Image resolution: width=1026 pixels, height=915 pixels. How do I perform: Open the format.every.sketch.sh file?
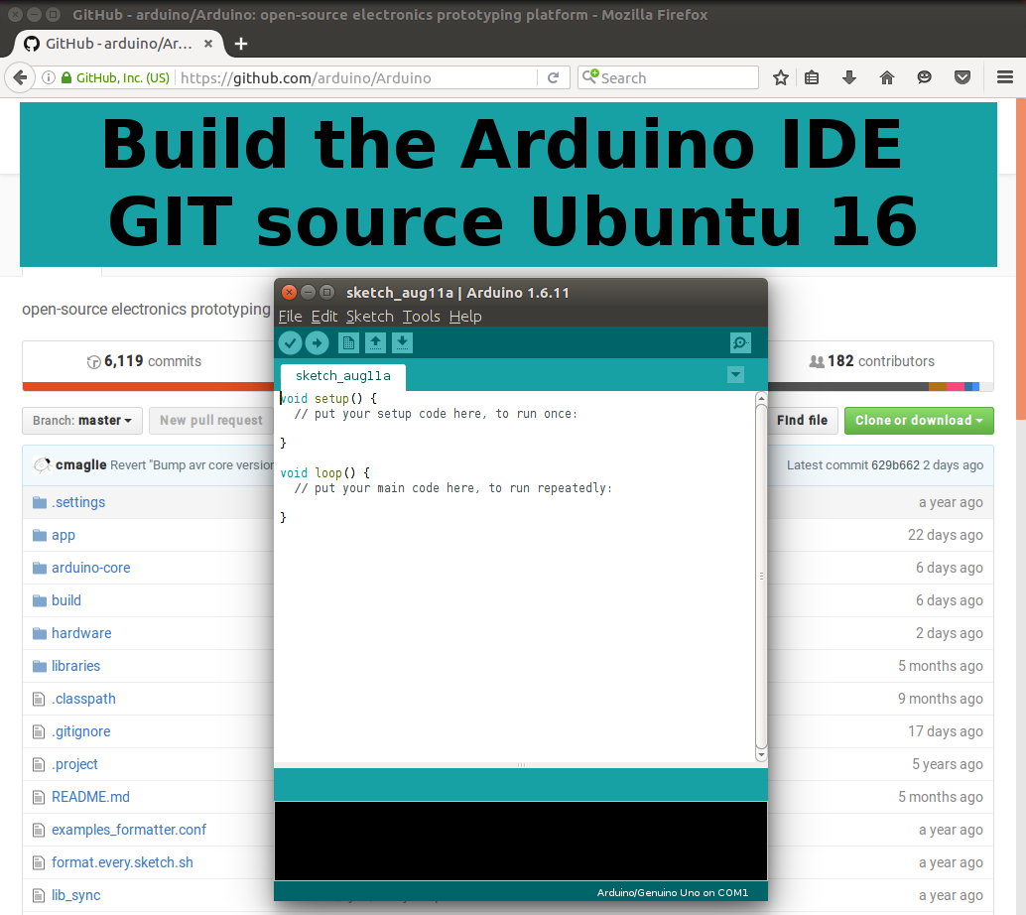tap(122, 862)
